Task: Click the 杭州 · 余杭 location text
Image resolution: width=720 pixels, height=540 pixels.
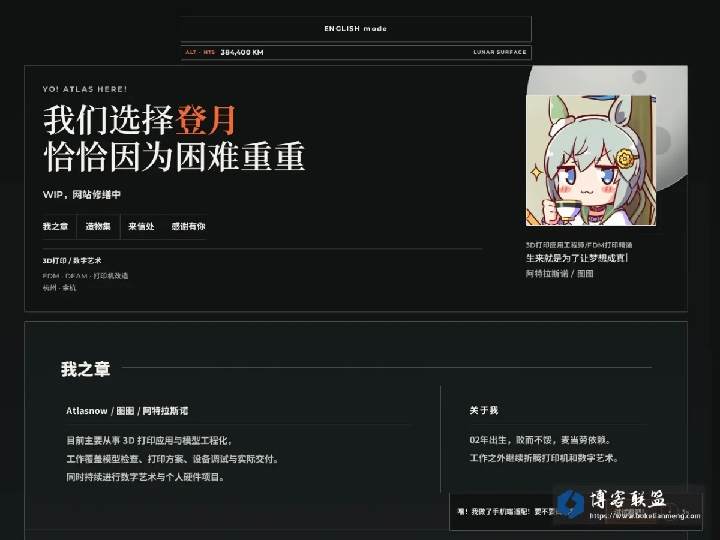Action: pyautogui.click(x=59, y=288)
